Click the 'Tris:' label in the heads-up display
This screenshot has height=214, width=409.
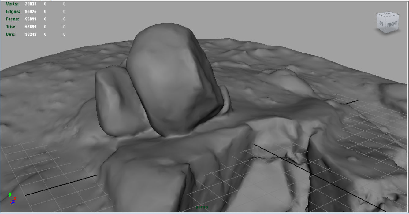[11, 27]
